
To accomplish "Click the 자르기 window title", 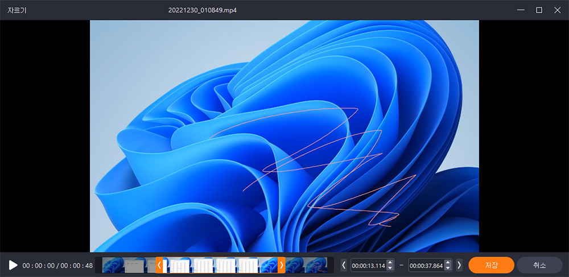I will (x=17, y=10).
